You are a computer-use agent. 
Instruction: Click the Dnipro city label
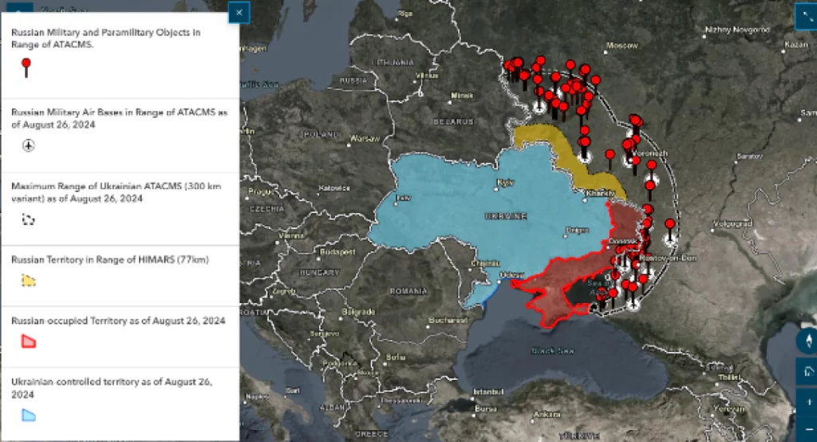point(578,231)
